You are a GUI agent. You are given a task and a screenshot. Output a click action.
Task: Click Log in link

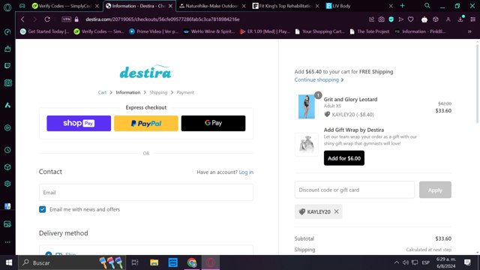(246, 172)
